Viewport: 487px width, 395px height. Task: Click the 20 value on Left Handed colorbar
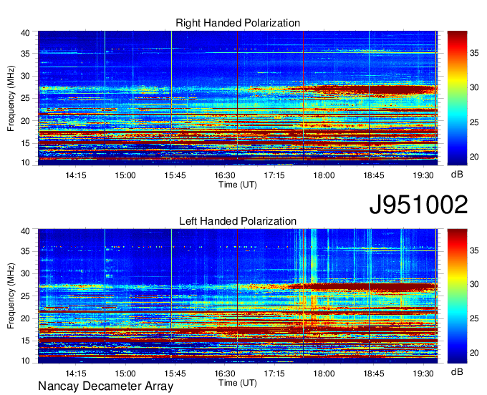474,353
